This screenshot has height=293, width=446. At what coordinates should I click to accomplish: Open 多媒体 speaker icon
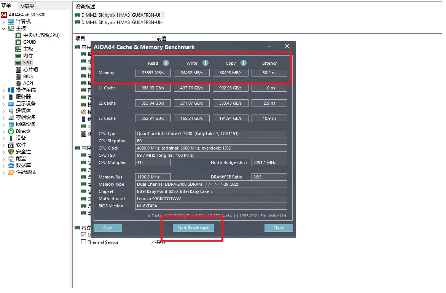coord(11,110)
